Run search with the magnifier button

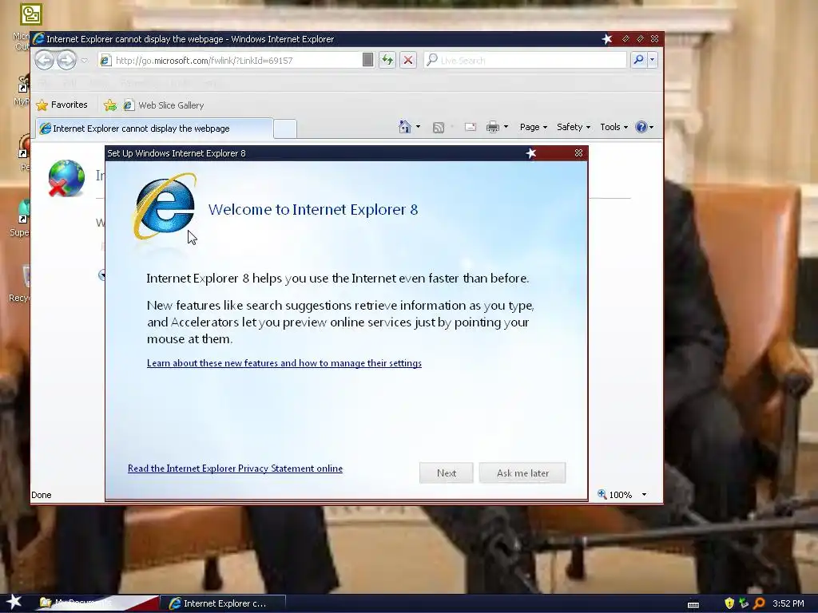(x=638, y=60)
